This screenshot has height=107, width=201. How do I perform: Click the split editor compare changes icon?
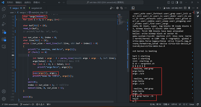pos(121,8)
